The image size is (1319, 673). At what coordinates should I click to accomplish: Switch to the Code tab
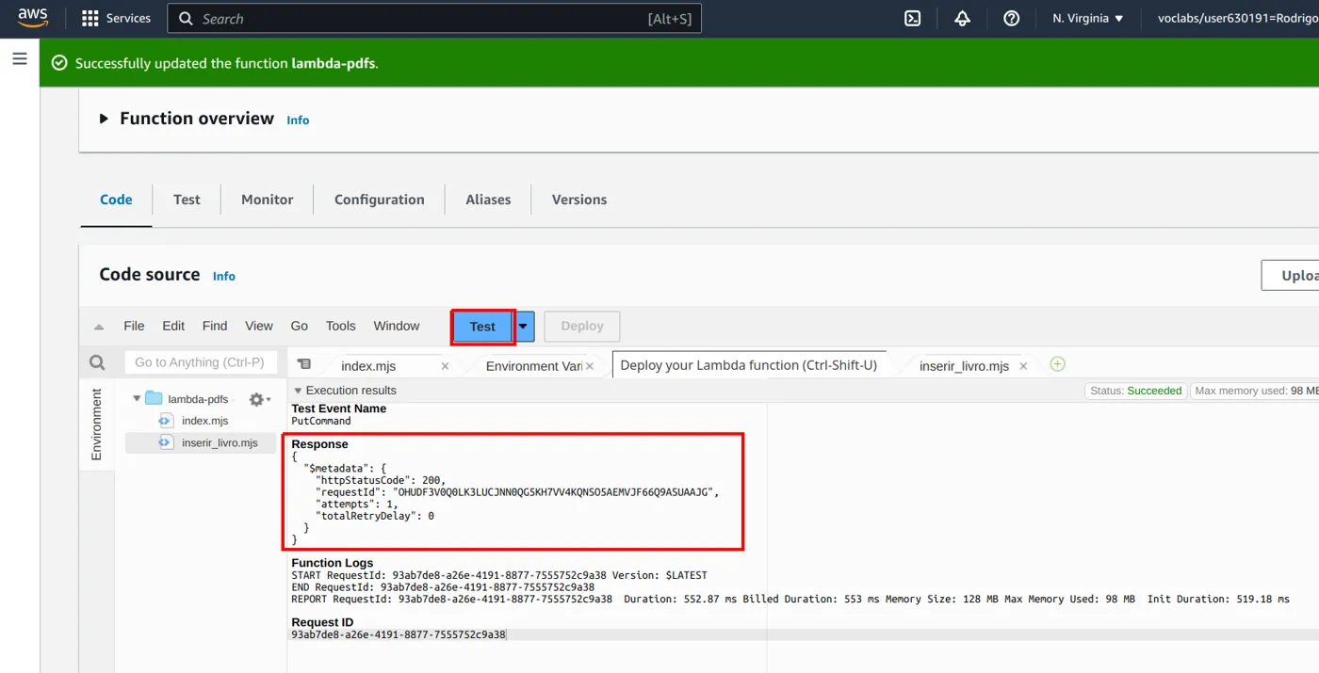[116, 200]
